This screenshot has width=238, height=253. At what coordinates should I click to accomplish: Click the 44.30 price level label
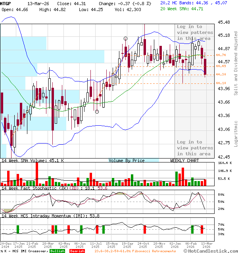221,74
